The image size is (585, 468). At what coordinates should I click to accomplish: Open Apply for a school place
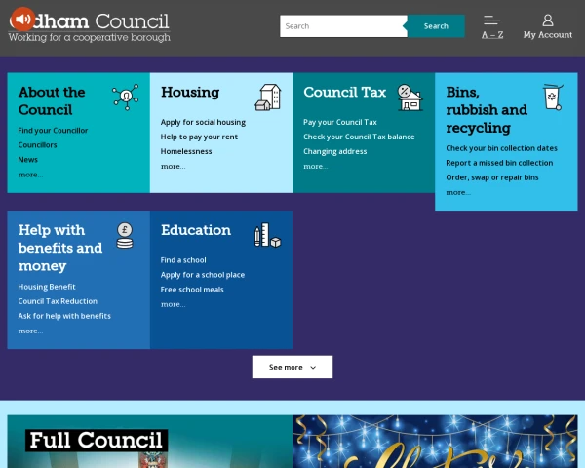[x=203, y=275]
